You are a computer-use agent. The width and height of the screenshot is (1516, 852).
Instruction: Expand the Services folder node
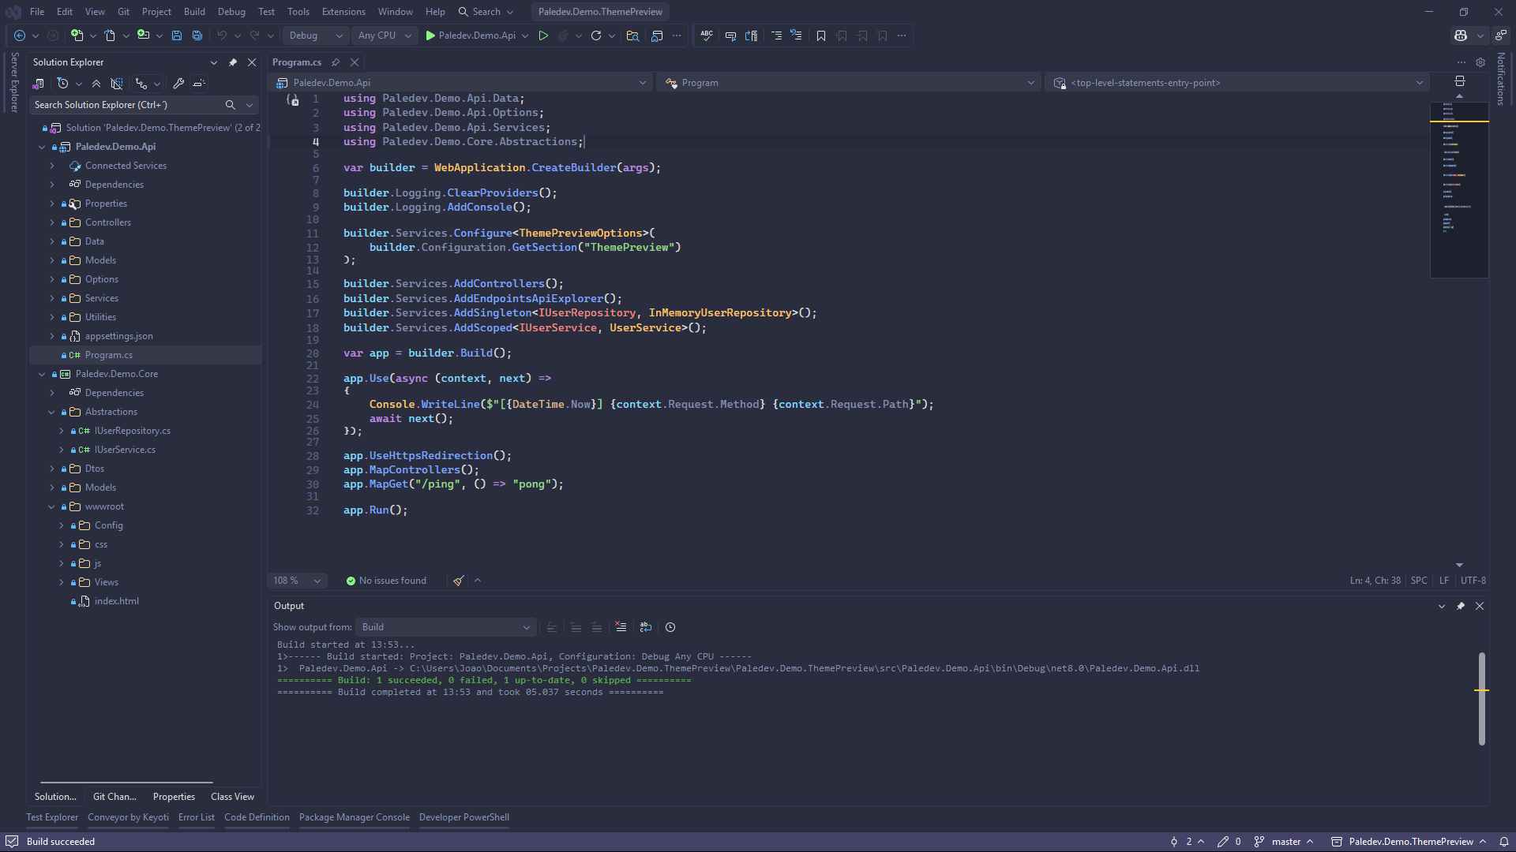(52, 298)
